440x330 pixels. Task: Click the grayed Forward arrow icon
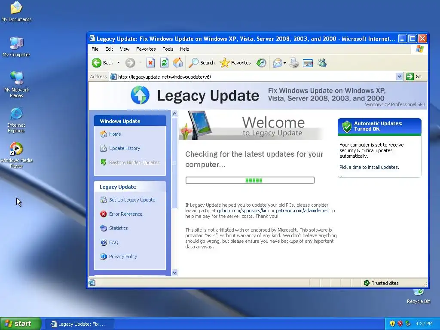(x=130, y=63)
